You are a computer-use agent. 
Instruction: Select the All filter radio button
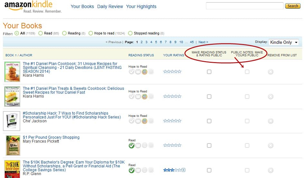(17, 33)
